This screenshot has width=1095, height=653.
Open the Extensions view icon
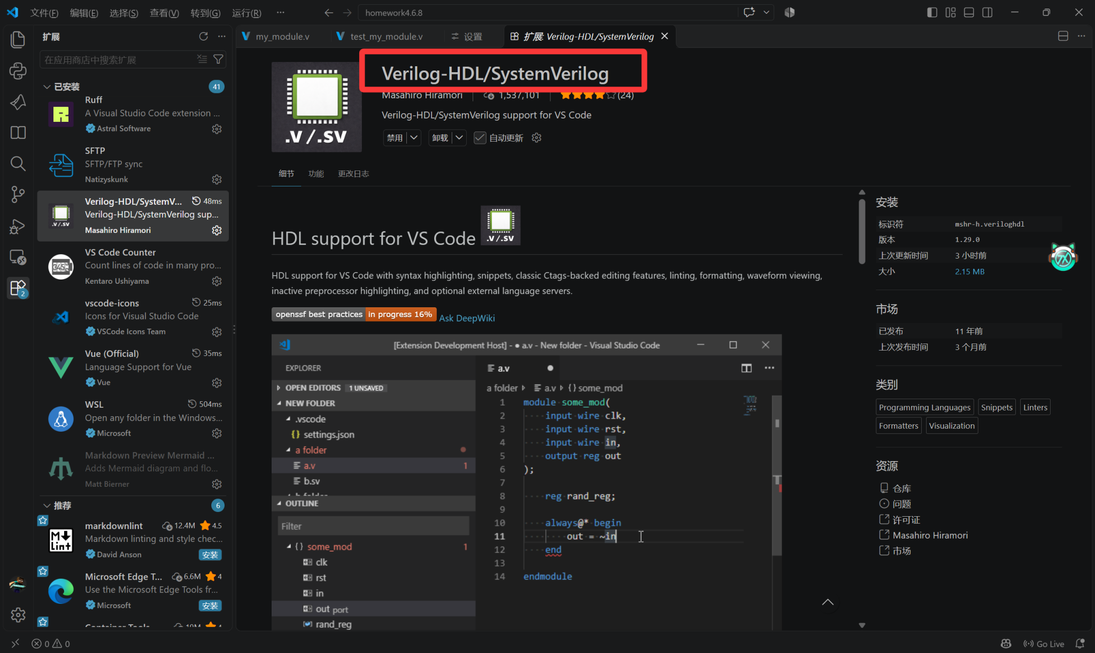18,289
